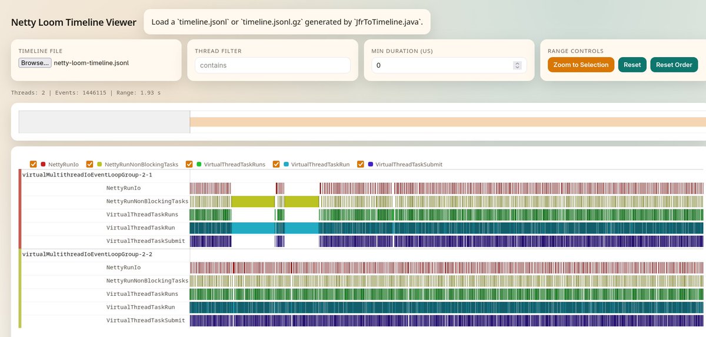Click the cyan VirtualThreadTaskRun legend swatch
Screen dimensions: 706x337
(x=286, y=165)
